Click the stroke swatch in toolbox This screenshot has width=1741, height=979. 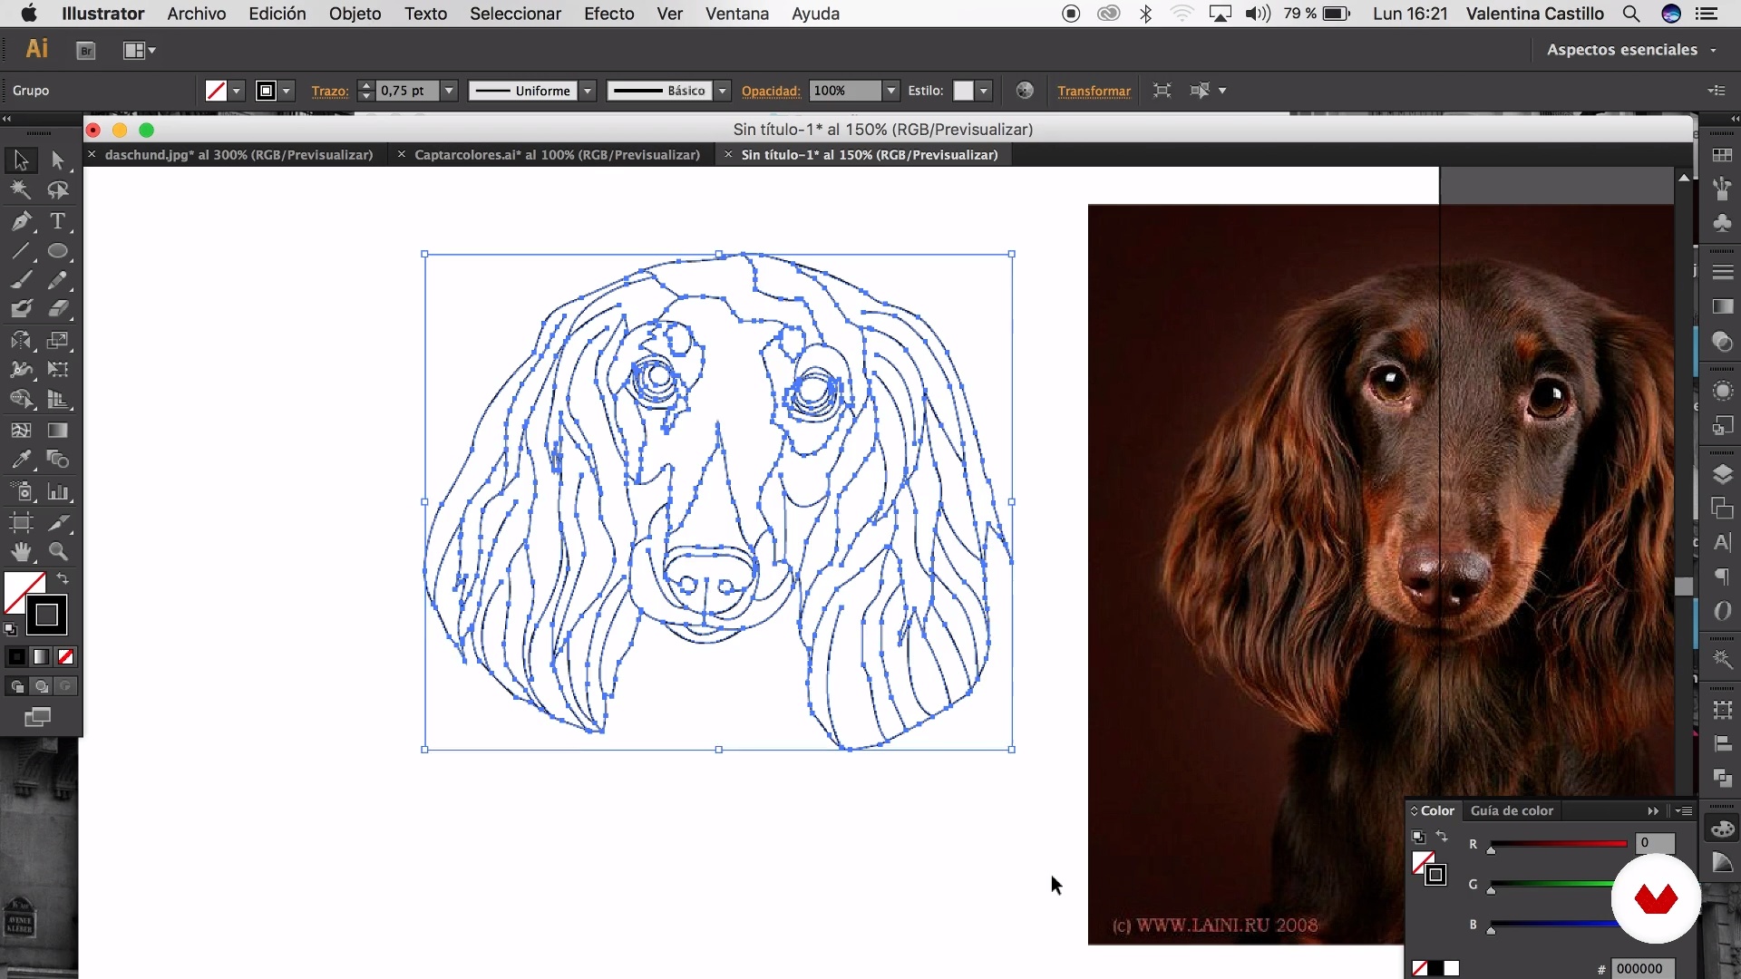pyautogui.click(x=46, y=615)
